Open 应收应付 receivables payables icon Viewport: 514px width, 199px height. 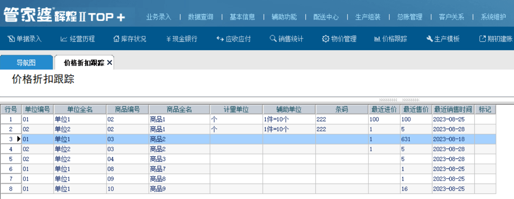pyautogui.click(x=220, y=39)
